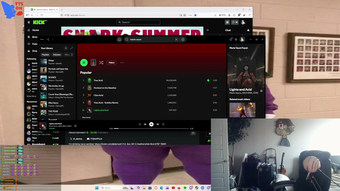Pause playback in the bottom player bar

click(151, 124)
